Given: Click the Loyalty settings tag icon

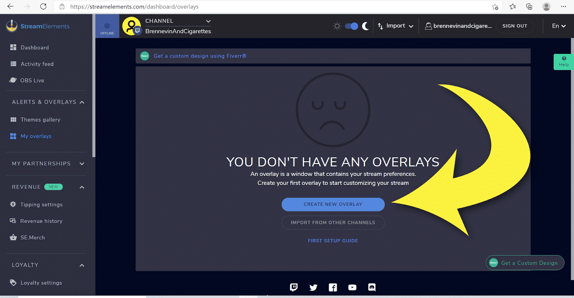Looking at the screenshot, I should point(13,283).
